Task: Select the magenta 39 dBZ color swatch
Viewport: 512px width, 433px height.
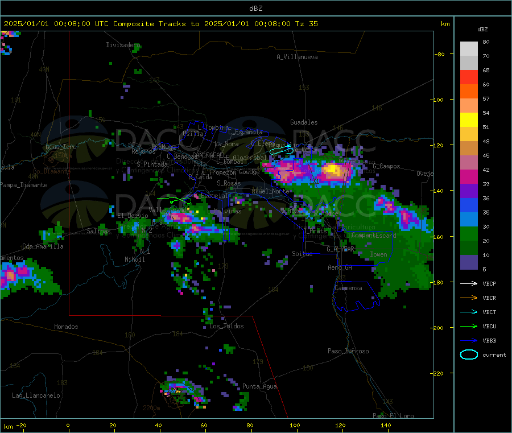Action: pos(469,176)
